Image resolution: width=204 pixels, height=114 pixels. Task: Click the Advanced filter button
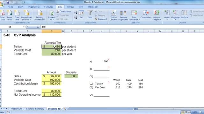point(101,19)
